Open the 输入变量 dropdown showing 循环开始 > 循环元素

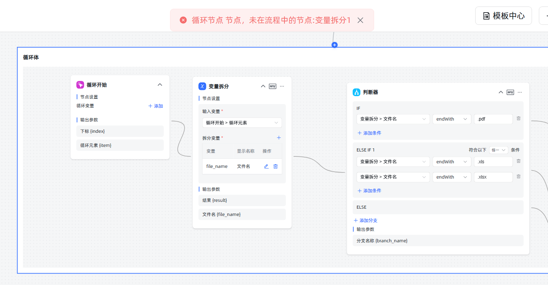coord(242,123)
